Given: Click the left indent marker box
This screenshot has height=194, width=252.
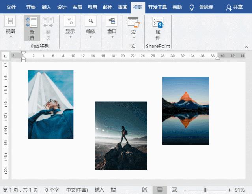Looking at the screenshot, I should 23,60.
